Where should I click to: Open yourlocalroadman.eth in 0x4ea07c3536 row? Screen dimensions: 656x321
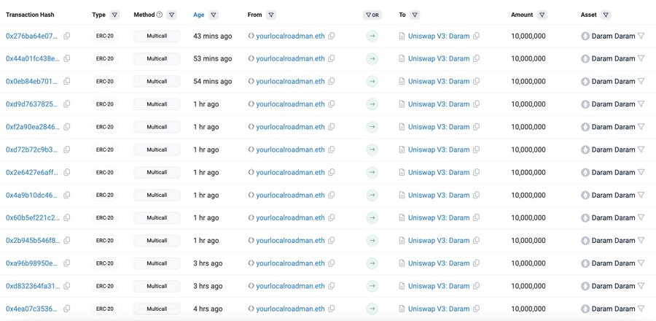pos(290,309)
